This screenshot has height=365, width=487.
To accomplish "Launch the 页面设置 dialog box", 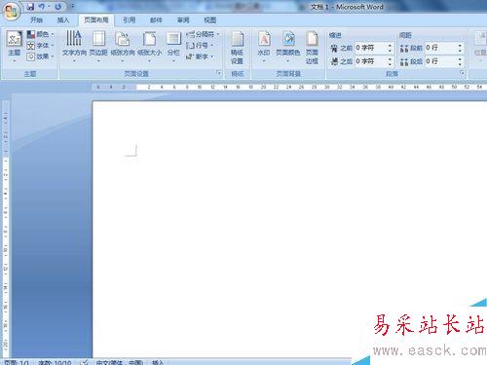I will click(x=218, y=73).
